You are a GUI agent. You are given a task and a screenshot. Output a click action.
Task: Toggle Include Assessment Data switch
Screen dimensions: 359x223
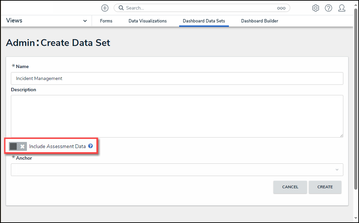tap(18, 146)
